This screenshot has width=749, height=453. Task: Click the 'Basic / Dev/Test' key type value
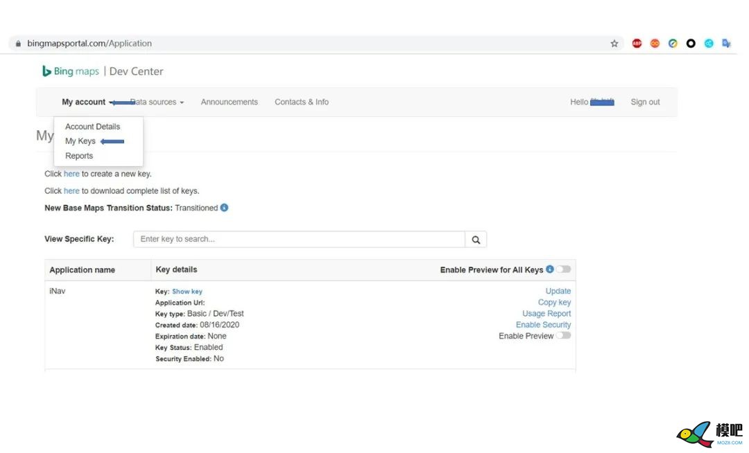(216, 313)
